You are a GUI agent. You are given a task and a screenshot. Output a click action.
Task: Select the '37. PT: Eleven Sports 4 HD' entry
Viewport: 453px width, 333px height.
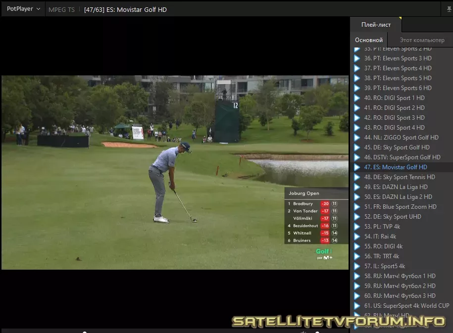398,68
